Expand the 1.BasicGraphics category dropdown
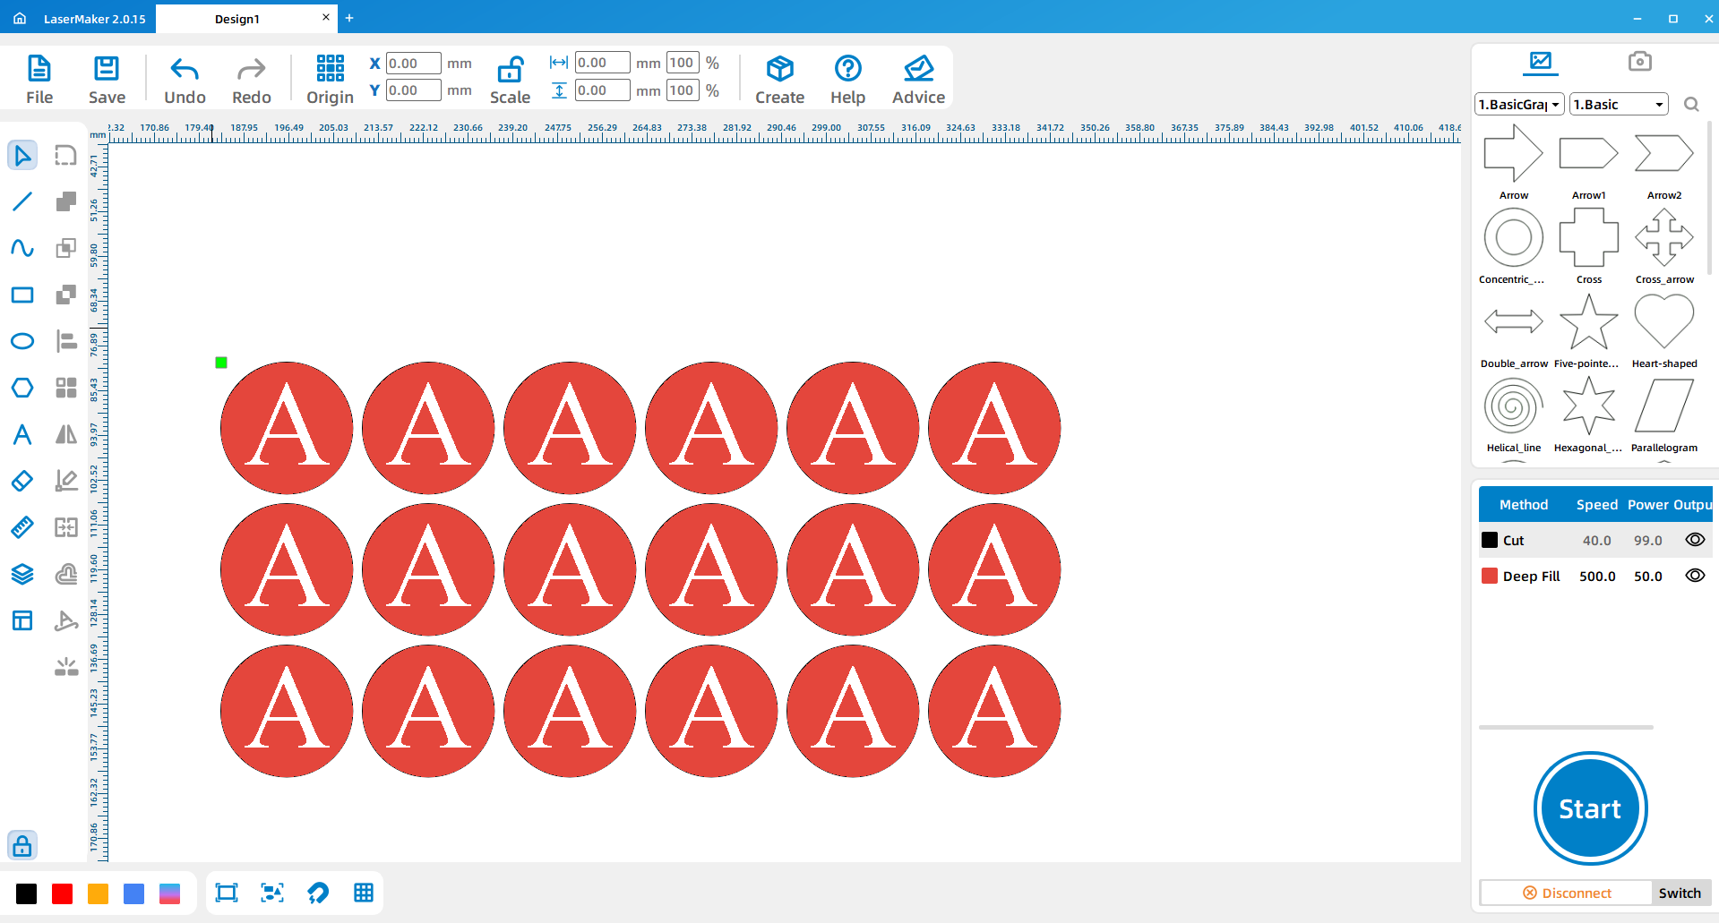 pyautogui.click(x=1519, y=105)
